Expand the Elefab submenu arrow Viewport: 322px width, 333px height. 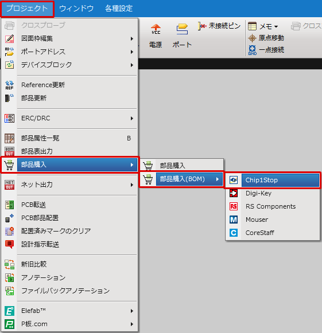(132, 311)
